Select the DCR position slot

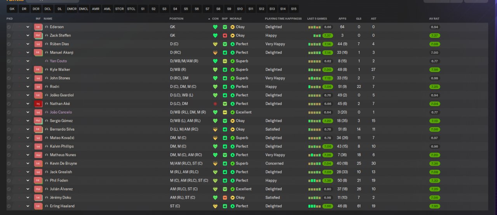tap(36, 9)
